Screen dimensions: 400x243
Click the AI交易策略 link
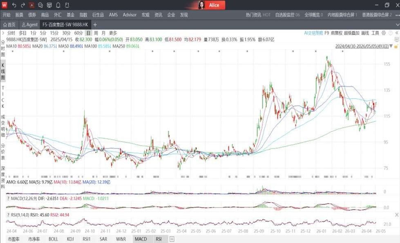tap(313, 33)
